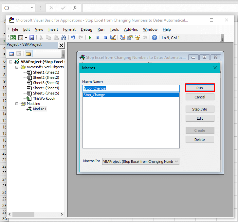The height and width of the screenshot is (222, 238).
Task: Select Stop_Change in the macro list
Action: [x=131, y=95]
